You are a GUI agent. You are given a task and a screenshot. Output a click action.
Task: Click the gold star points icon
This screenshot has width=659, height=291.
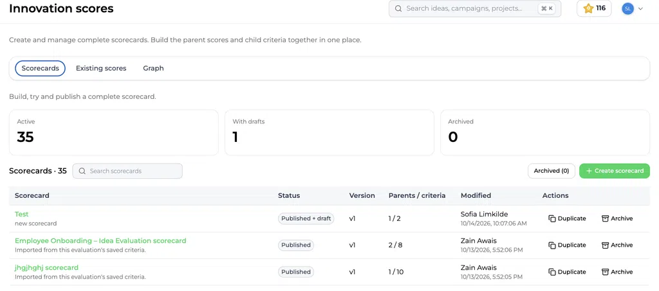point(588,8)
